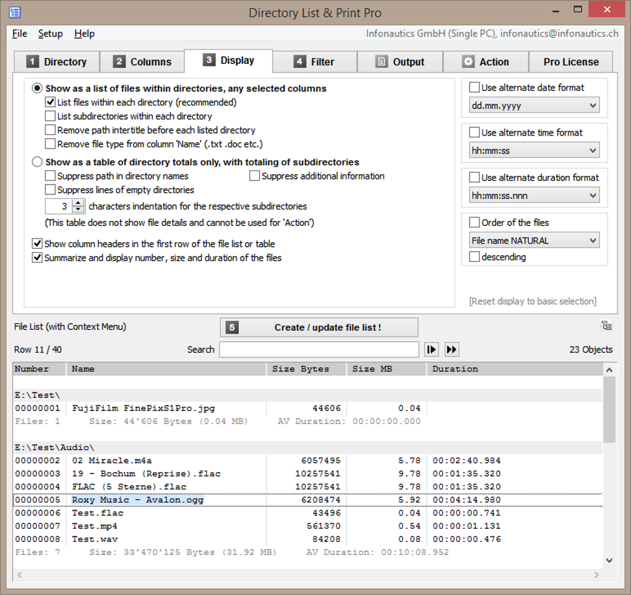631x595 pixels.
Task: Toggle 'Suppress additional information'
Action: pyautogui.click(x=254, y=176)
